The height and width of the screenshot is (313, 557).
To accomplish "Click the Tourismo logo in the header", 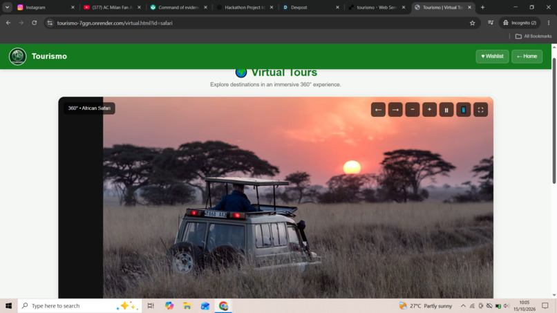I will (17, 56).
